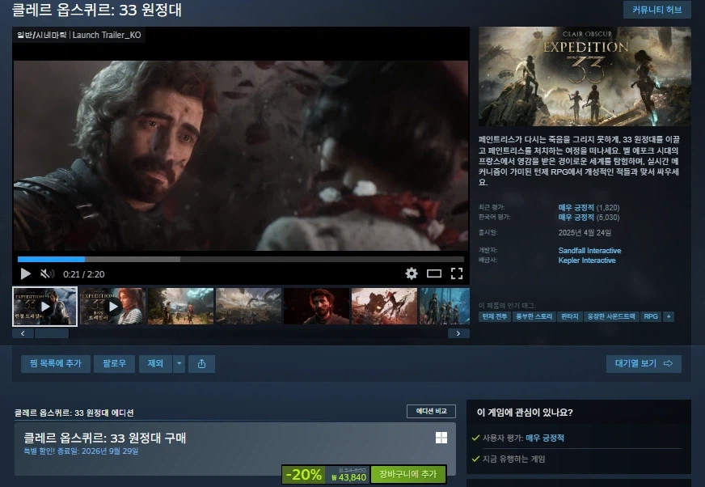This screenshot has width=705, height=487.
Task: Open bearded man portrait thumbnail
Action: [x=316, y=307]
